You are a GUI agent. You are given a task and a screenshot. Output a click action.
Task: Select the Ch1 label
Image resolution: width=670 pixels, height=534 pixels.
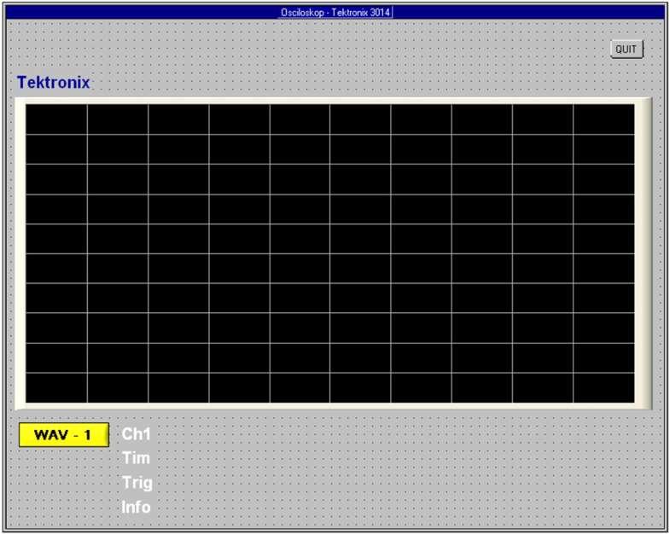tap(137, 434)
